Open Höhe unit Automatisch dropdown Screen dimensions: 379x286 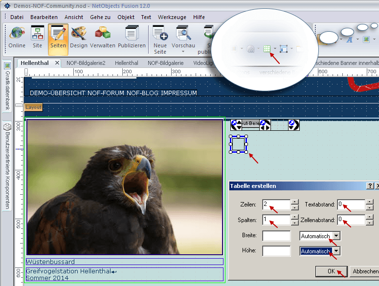(336, 251)
